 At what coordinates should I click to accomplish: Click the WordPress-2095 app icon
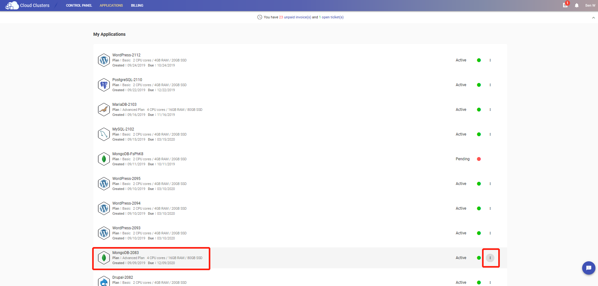(104, 184)
